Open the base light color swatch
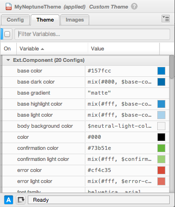Viewport: 175px width, 207px height. click(161, 115)
